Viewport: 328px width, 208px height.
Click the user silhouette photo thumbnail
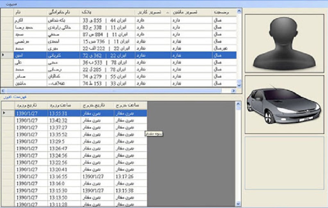click(x=285, y=43)
